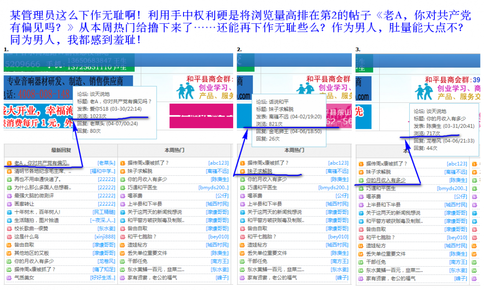
Task: Select the 最新回复 column header
Action: (x=61, y=150)
